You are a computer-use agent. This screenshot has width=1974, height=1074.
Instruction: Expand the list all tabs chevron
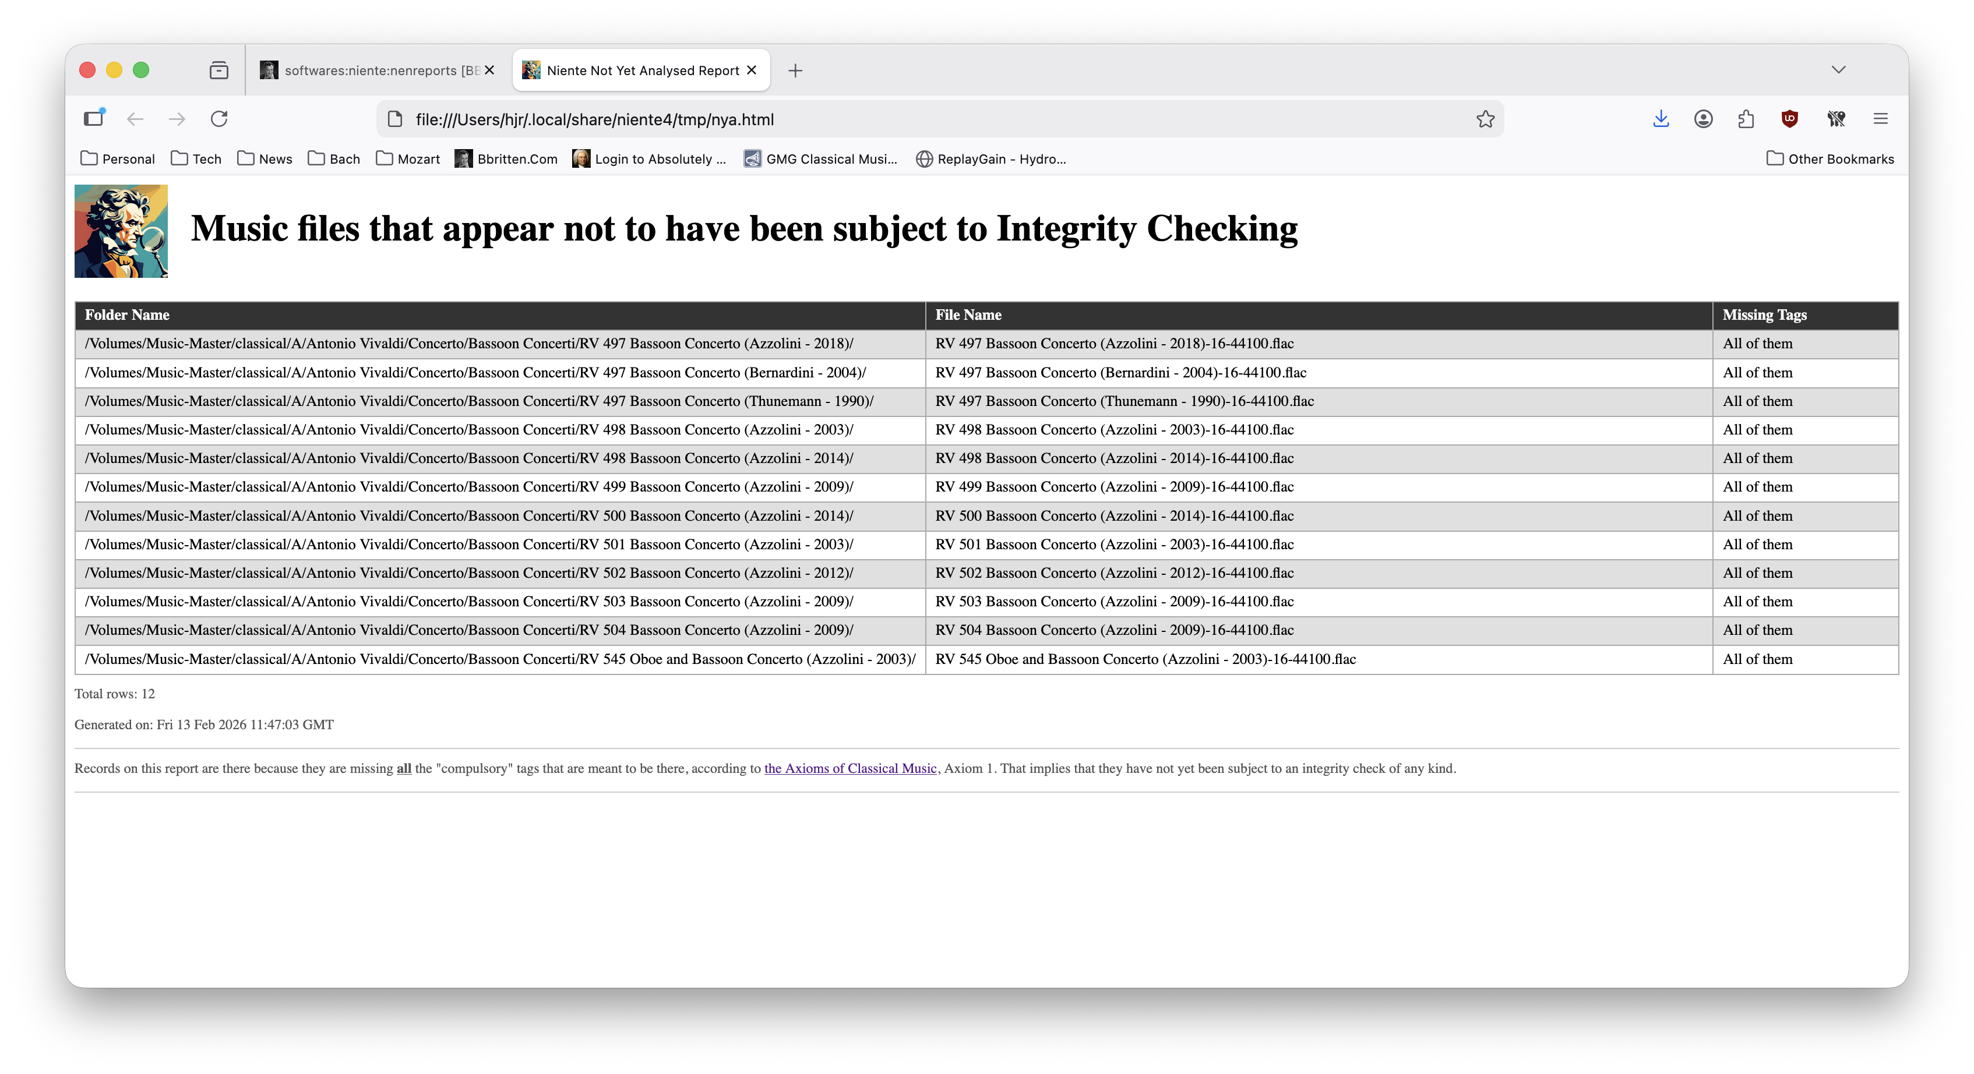(1838, 70)
